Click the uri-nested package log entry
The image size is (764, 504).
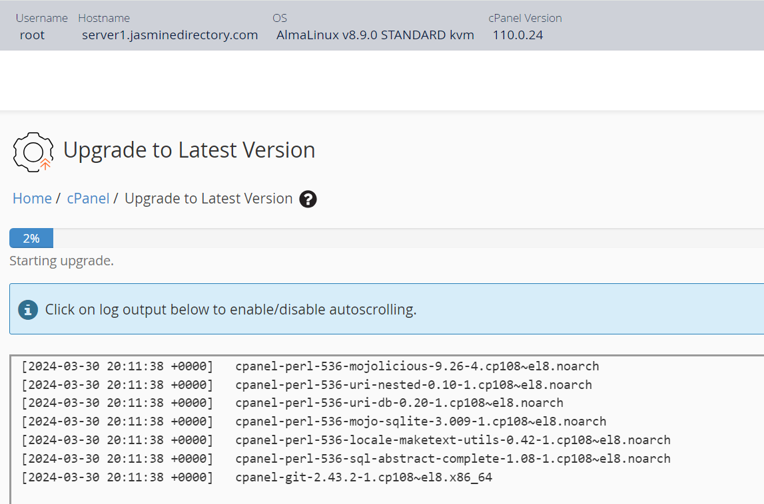pyautogui.click(x=413, y=385)
